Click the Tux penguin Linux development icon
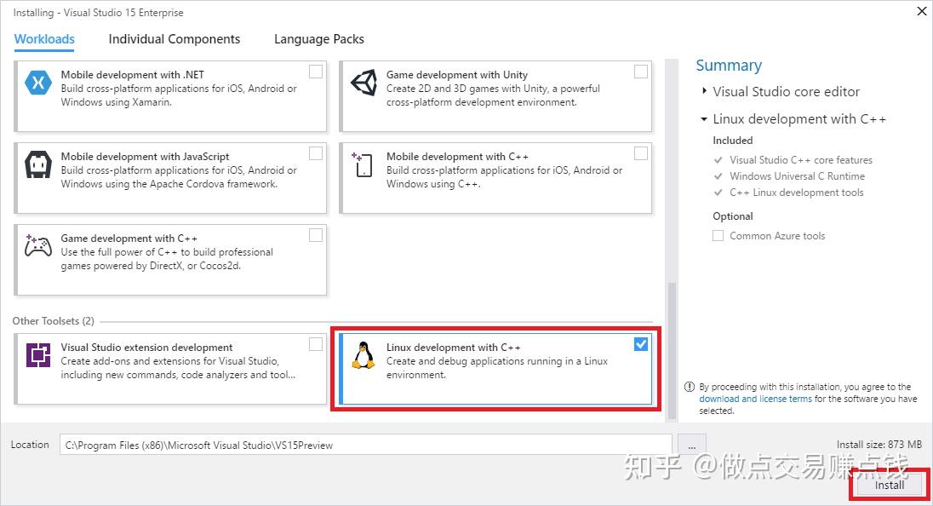Viewport: 933px width, 506px height. pyautogui.click(x=362, y=357)
